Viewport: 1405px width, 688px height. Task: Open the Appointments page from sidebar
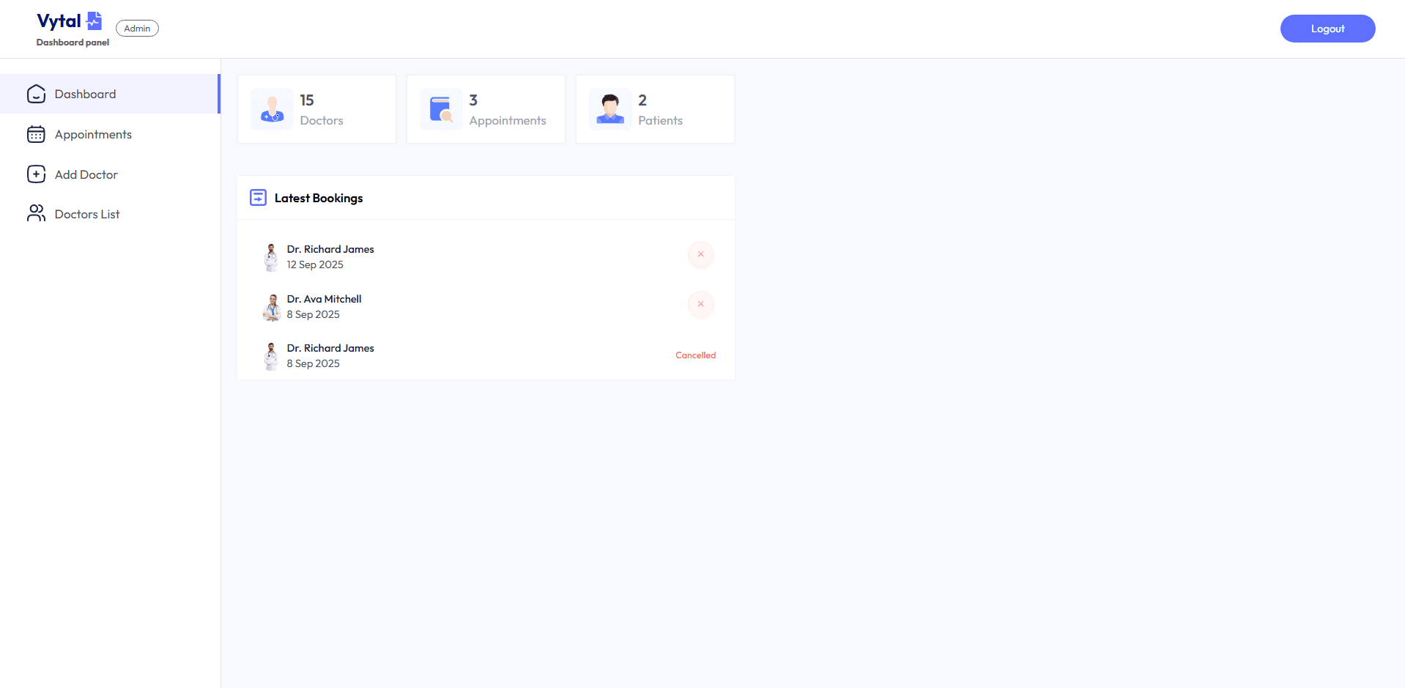pyautogui.click(x=93, y=134)
